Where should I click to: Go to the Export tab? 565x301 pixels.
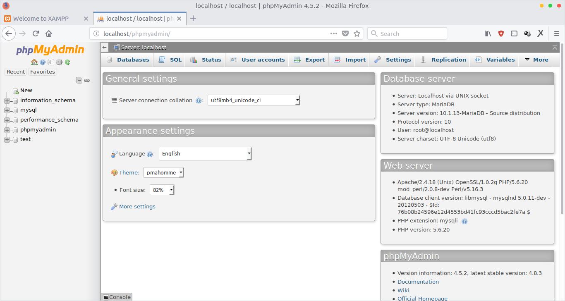[309, 60]
